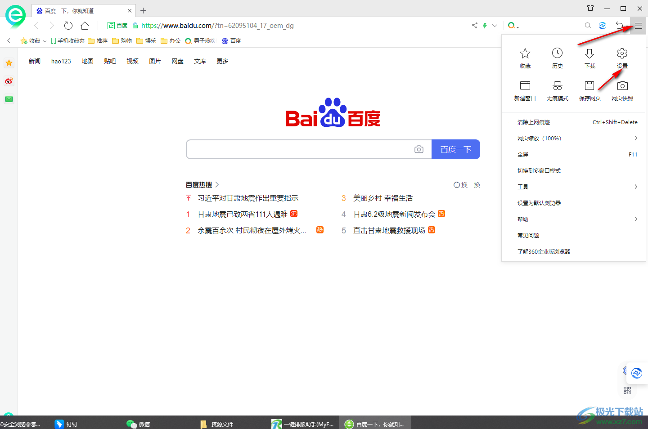The image size is (648, 429).
Task: Open 手机收藏夹 bookmark folder
Action: tap(67, 41)
